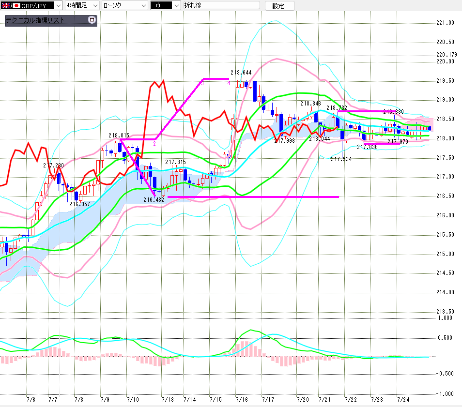Open the 設定... settings button

pos(279,6)
